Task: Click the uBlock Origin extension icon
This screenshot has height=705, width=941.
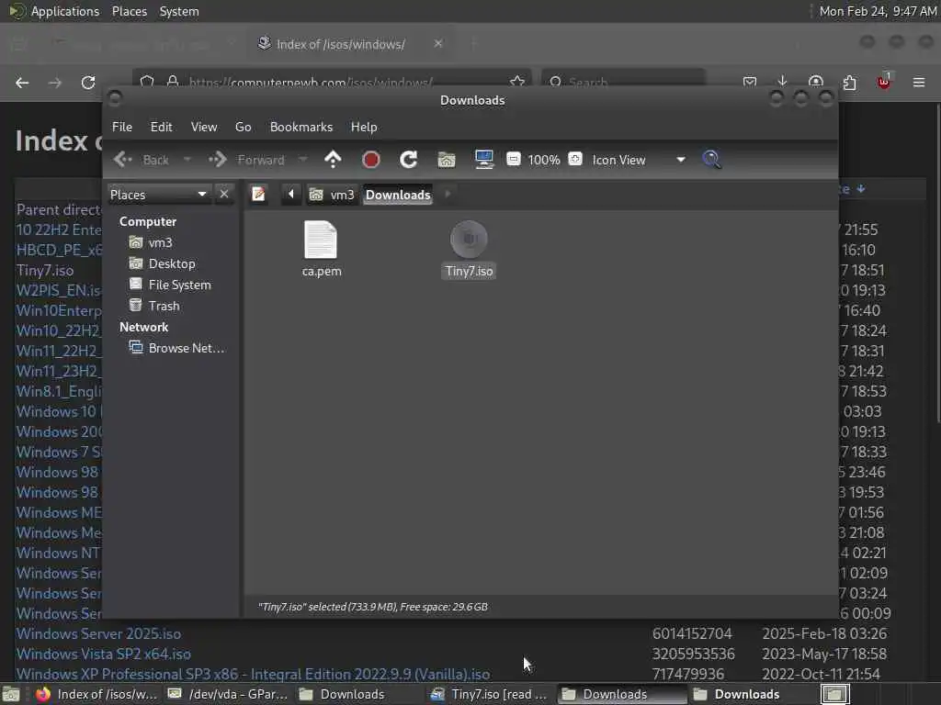Action: pyautogui.click(x=884, y=82)
